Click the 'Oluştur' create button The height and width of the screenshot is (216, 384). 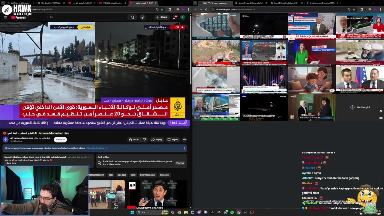[x=162, y=17]
